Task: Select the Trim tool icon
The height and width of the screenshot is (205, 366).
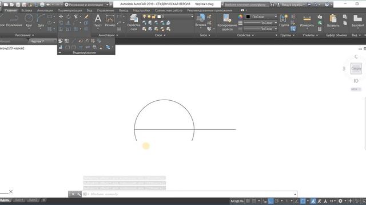Action: [75, 17]
